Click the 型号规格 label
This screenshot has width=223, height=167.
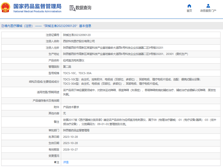tap(54, 73)
